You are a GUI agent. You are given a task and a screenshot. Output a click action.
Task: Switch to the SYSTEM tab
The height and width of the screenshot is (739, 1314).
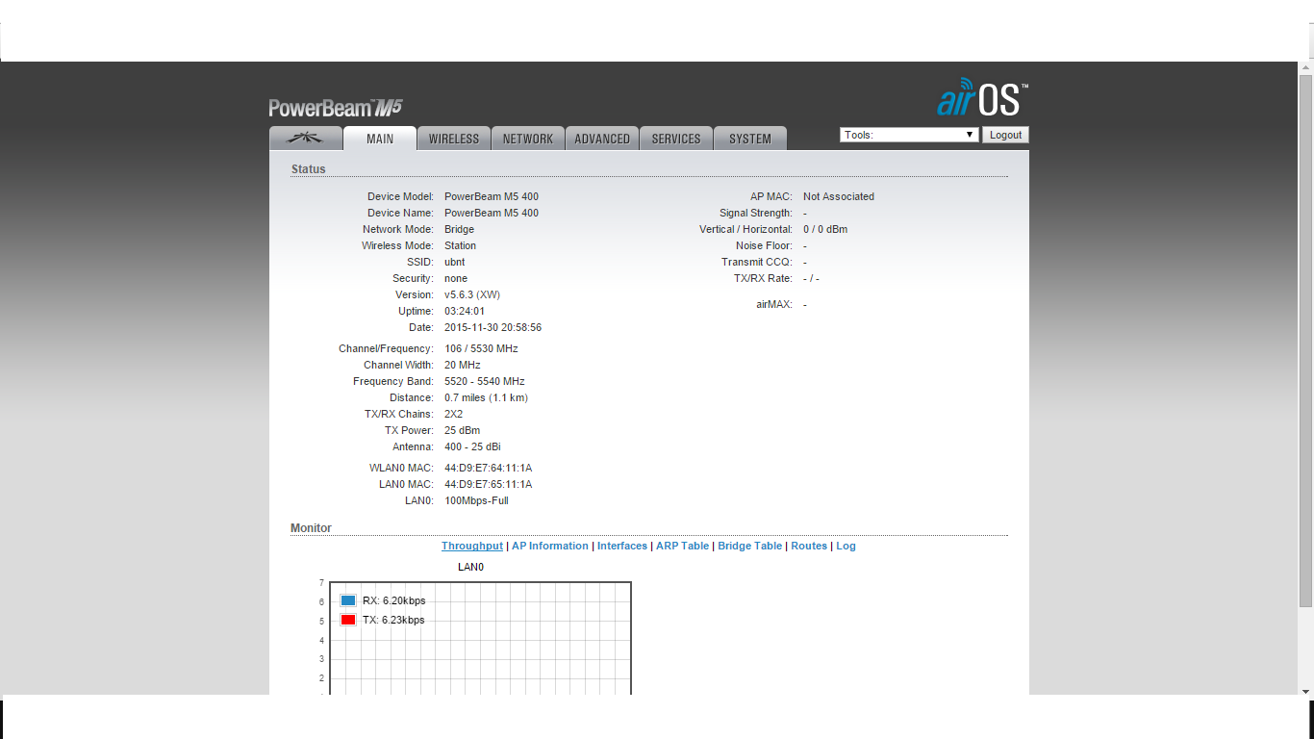coord(750,139)
